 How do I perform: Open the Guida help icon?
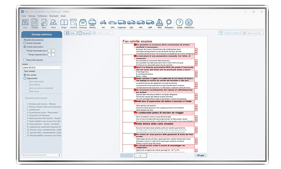pos(180,23)
